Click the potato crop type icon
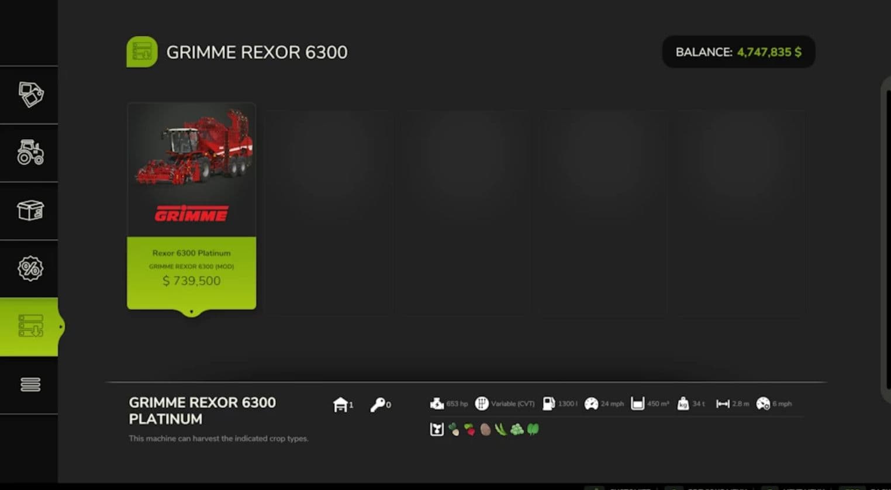891x490 pixels. (485, 429)
